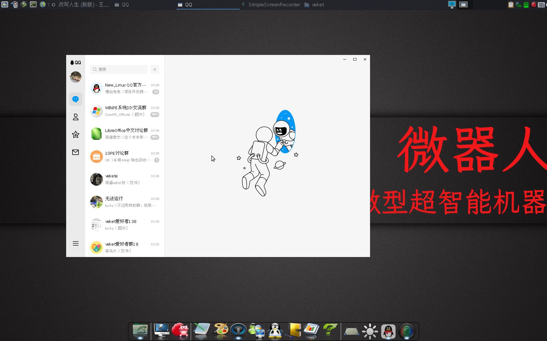The height and width of the screenshot is (341, 547).
Task: Open help via the green question mark dock icon
Action: pos(331,331)
